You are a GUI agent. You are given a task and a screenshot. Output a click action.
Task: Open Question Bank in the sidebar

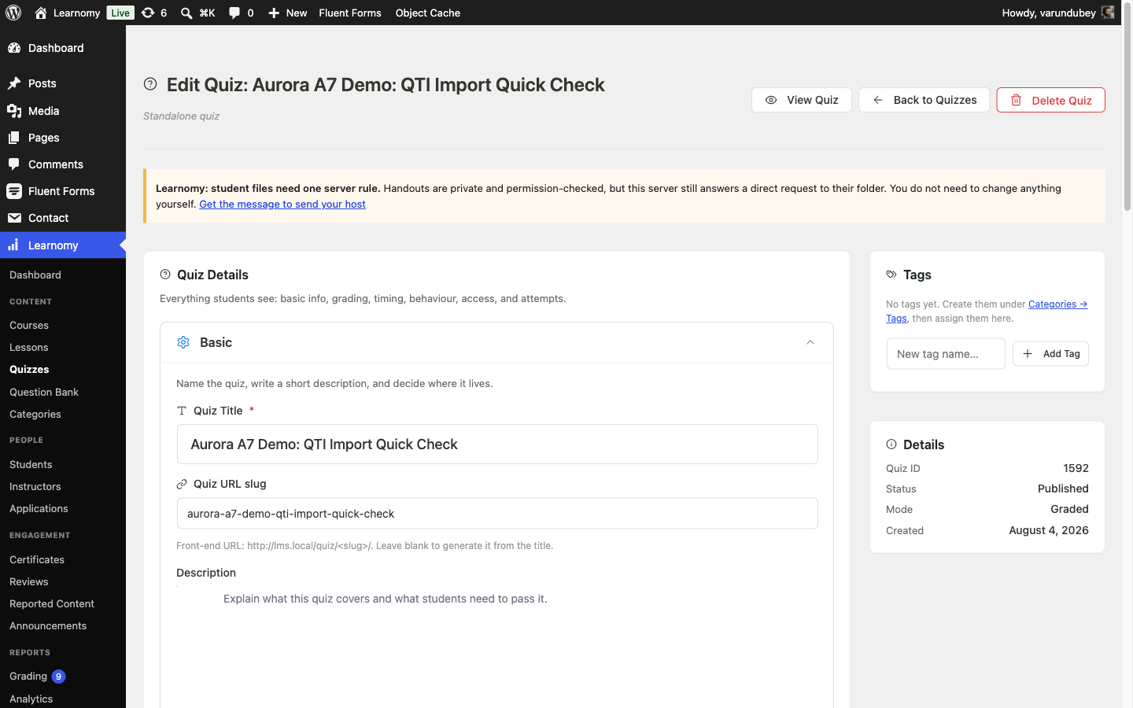point(44,392)
